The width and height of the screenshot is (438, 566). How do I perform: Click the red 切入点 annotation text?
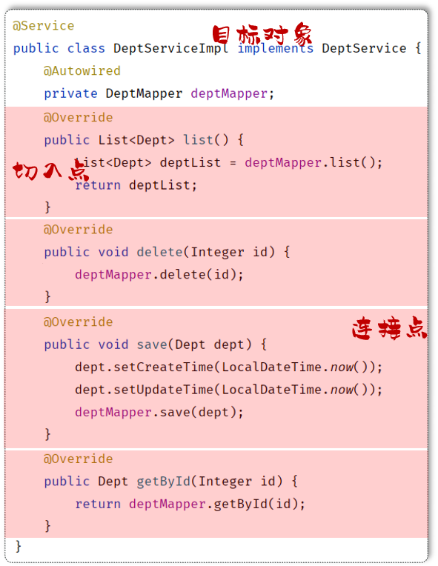point(50,170)
